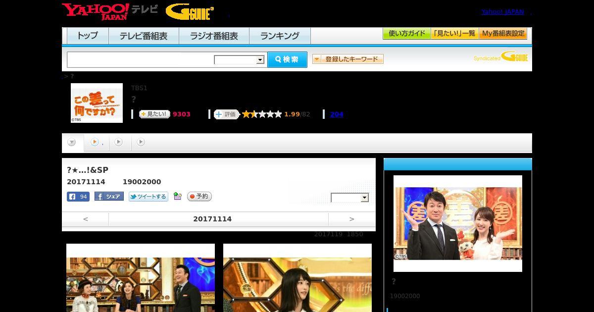The width and height of the screenshot is (594, 312).
Task: Go to next date with > arrow
Action: point(352,219)
